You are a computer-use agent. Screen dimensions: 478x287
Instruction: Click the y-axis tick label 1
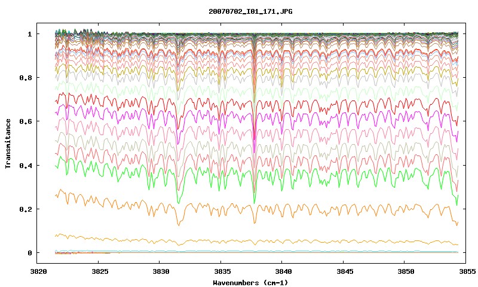[29, 34]
